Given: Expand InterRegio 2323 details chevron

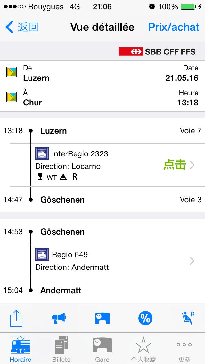Looking at the screenshot, I should coord(192,165).
